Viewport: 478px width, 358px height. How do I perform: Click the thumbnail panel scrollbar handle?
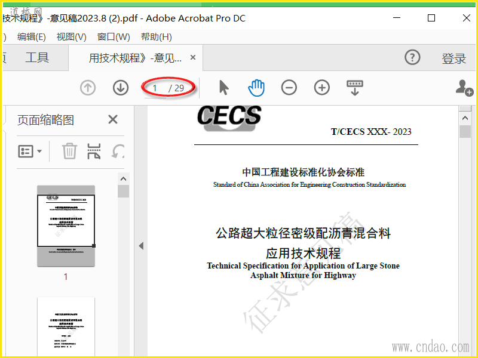124,192
